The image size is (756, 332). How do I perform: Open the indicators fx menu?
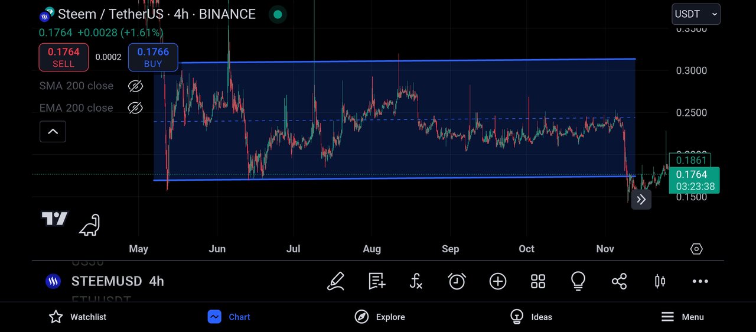pos(416,281)
